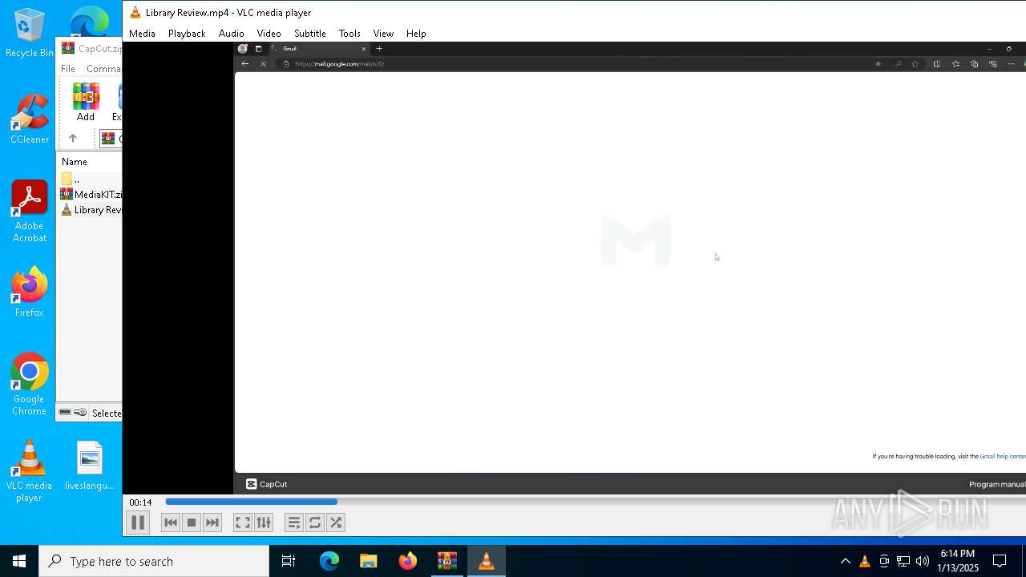This screenshot has height=577, width=1026.
Task: Open Recycle Bin desktop icon
Action: tap(30, 34)
